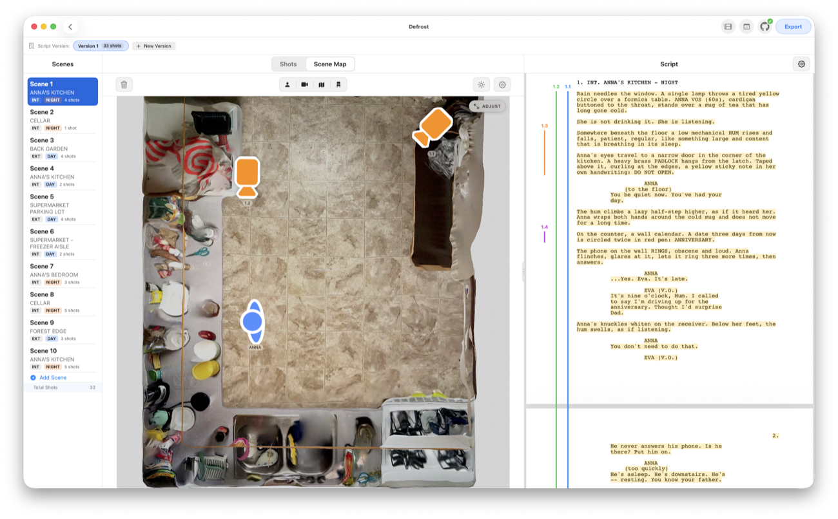Open the calendar schedule icon
This screenshot has height=519, width=838.
(x=746, y=26)
